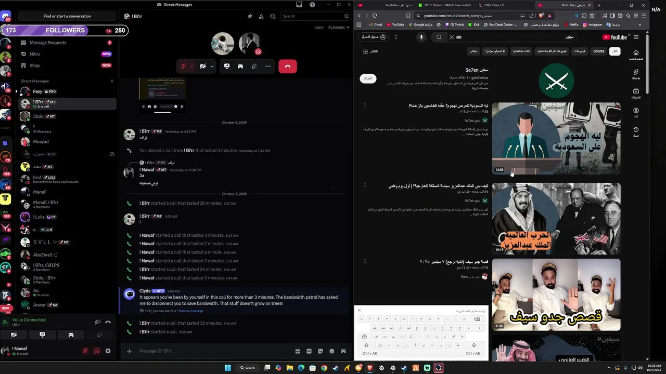Open Brave Shields icon in address bar
The width and height of the screenshot is (666, 374).
point(541,16)
